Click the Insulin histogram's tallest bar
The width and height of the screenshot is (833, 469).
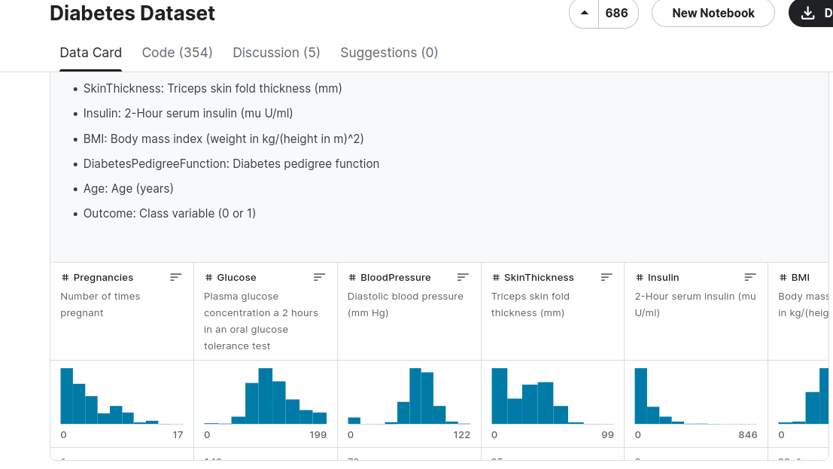pos(641,396)
